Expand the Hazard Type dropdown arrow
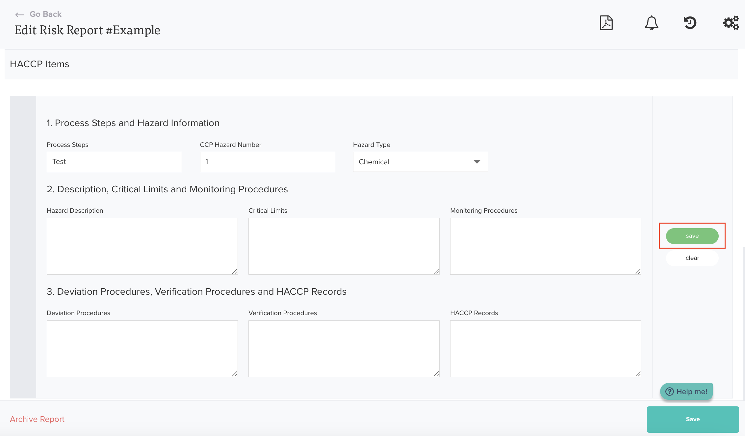 477,162
